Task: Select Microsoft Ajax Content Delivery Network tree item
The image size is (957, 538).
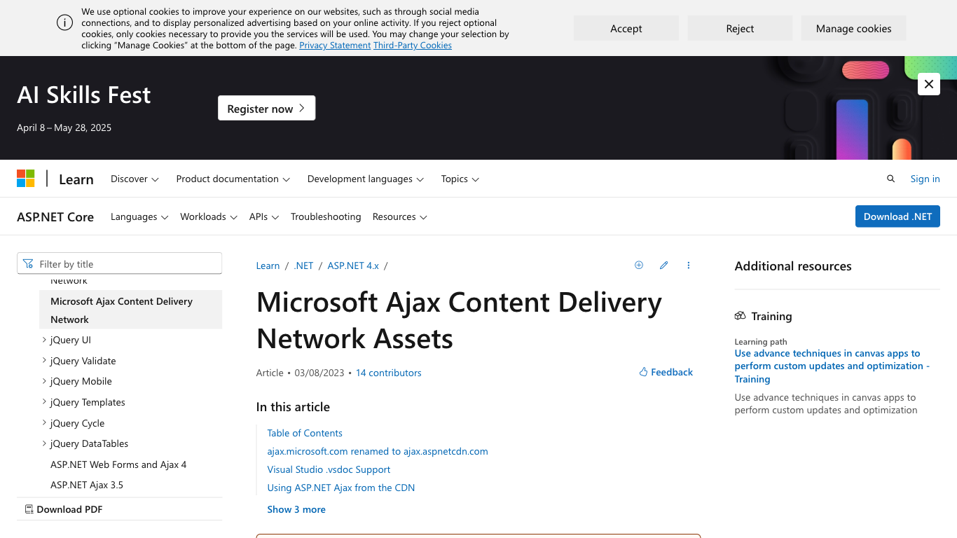Action: [x=130, y=310]
